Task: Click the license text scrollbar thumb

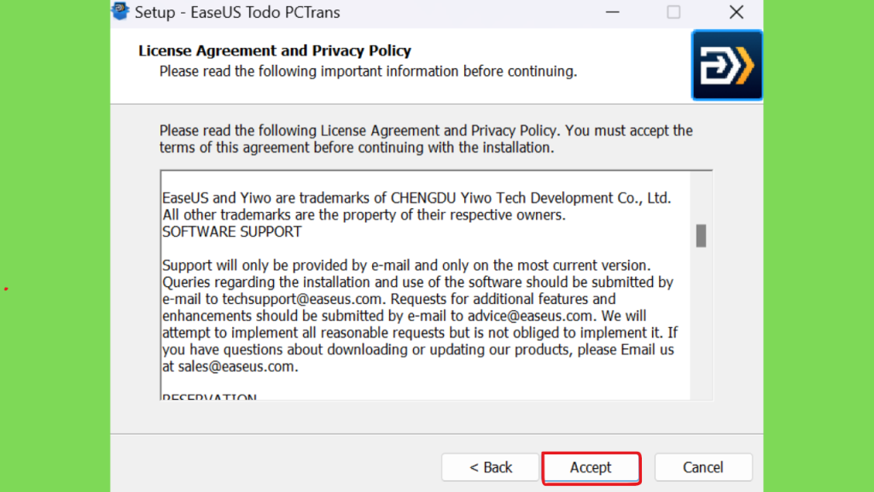Action: [702, 236]
